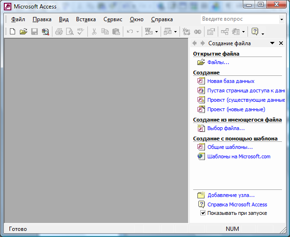Click the Справка Microsoft Access link
Viewport: 290px width, 237px height.
(237, 204)
